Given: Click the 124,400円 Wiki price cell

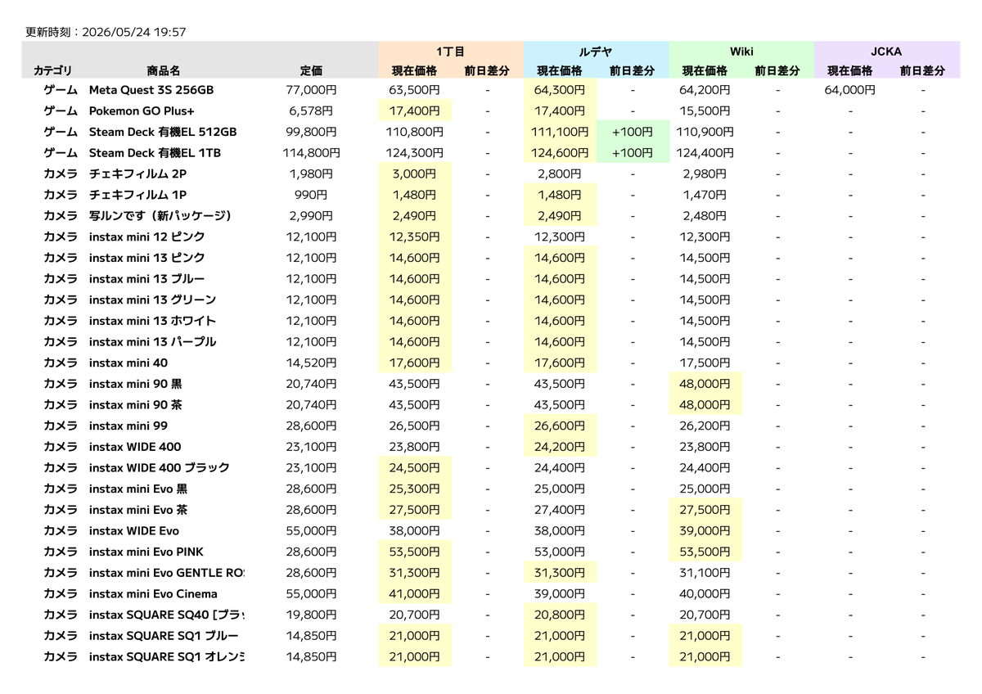Looking at the screenshot, I should click(705, 153).
